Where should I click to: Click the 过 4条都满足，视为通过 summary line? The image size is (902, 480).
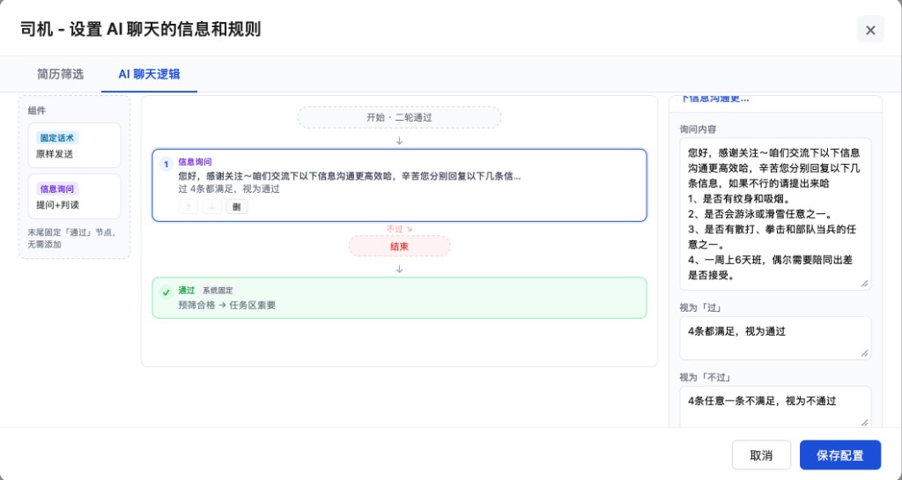coord(229,188)
